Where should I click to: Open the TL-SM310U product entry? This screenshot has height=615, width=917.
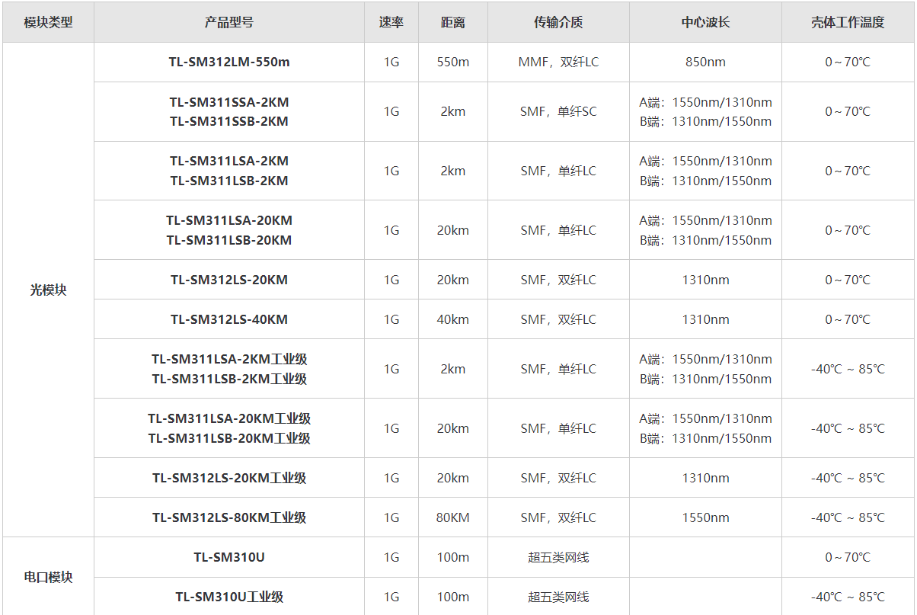click(229, 557)
